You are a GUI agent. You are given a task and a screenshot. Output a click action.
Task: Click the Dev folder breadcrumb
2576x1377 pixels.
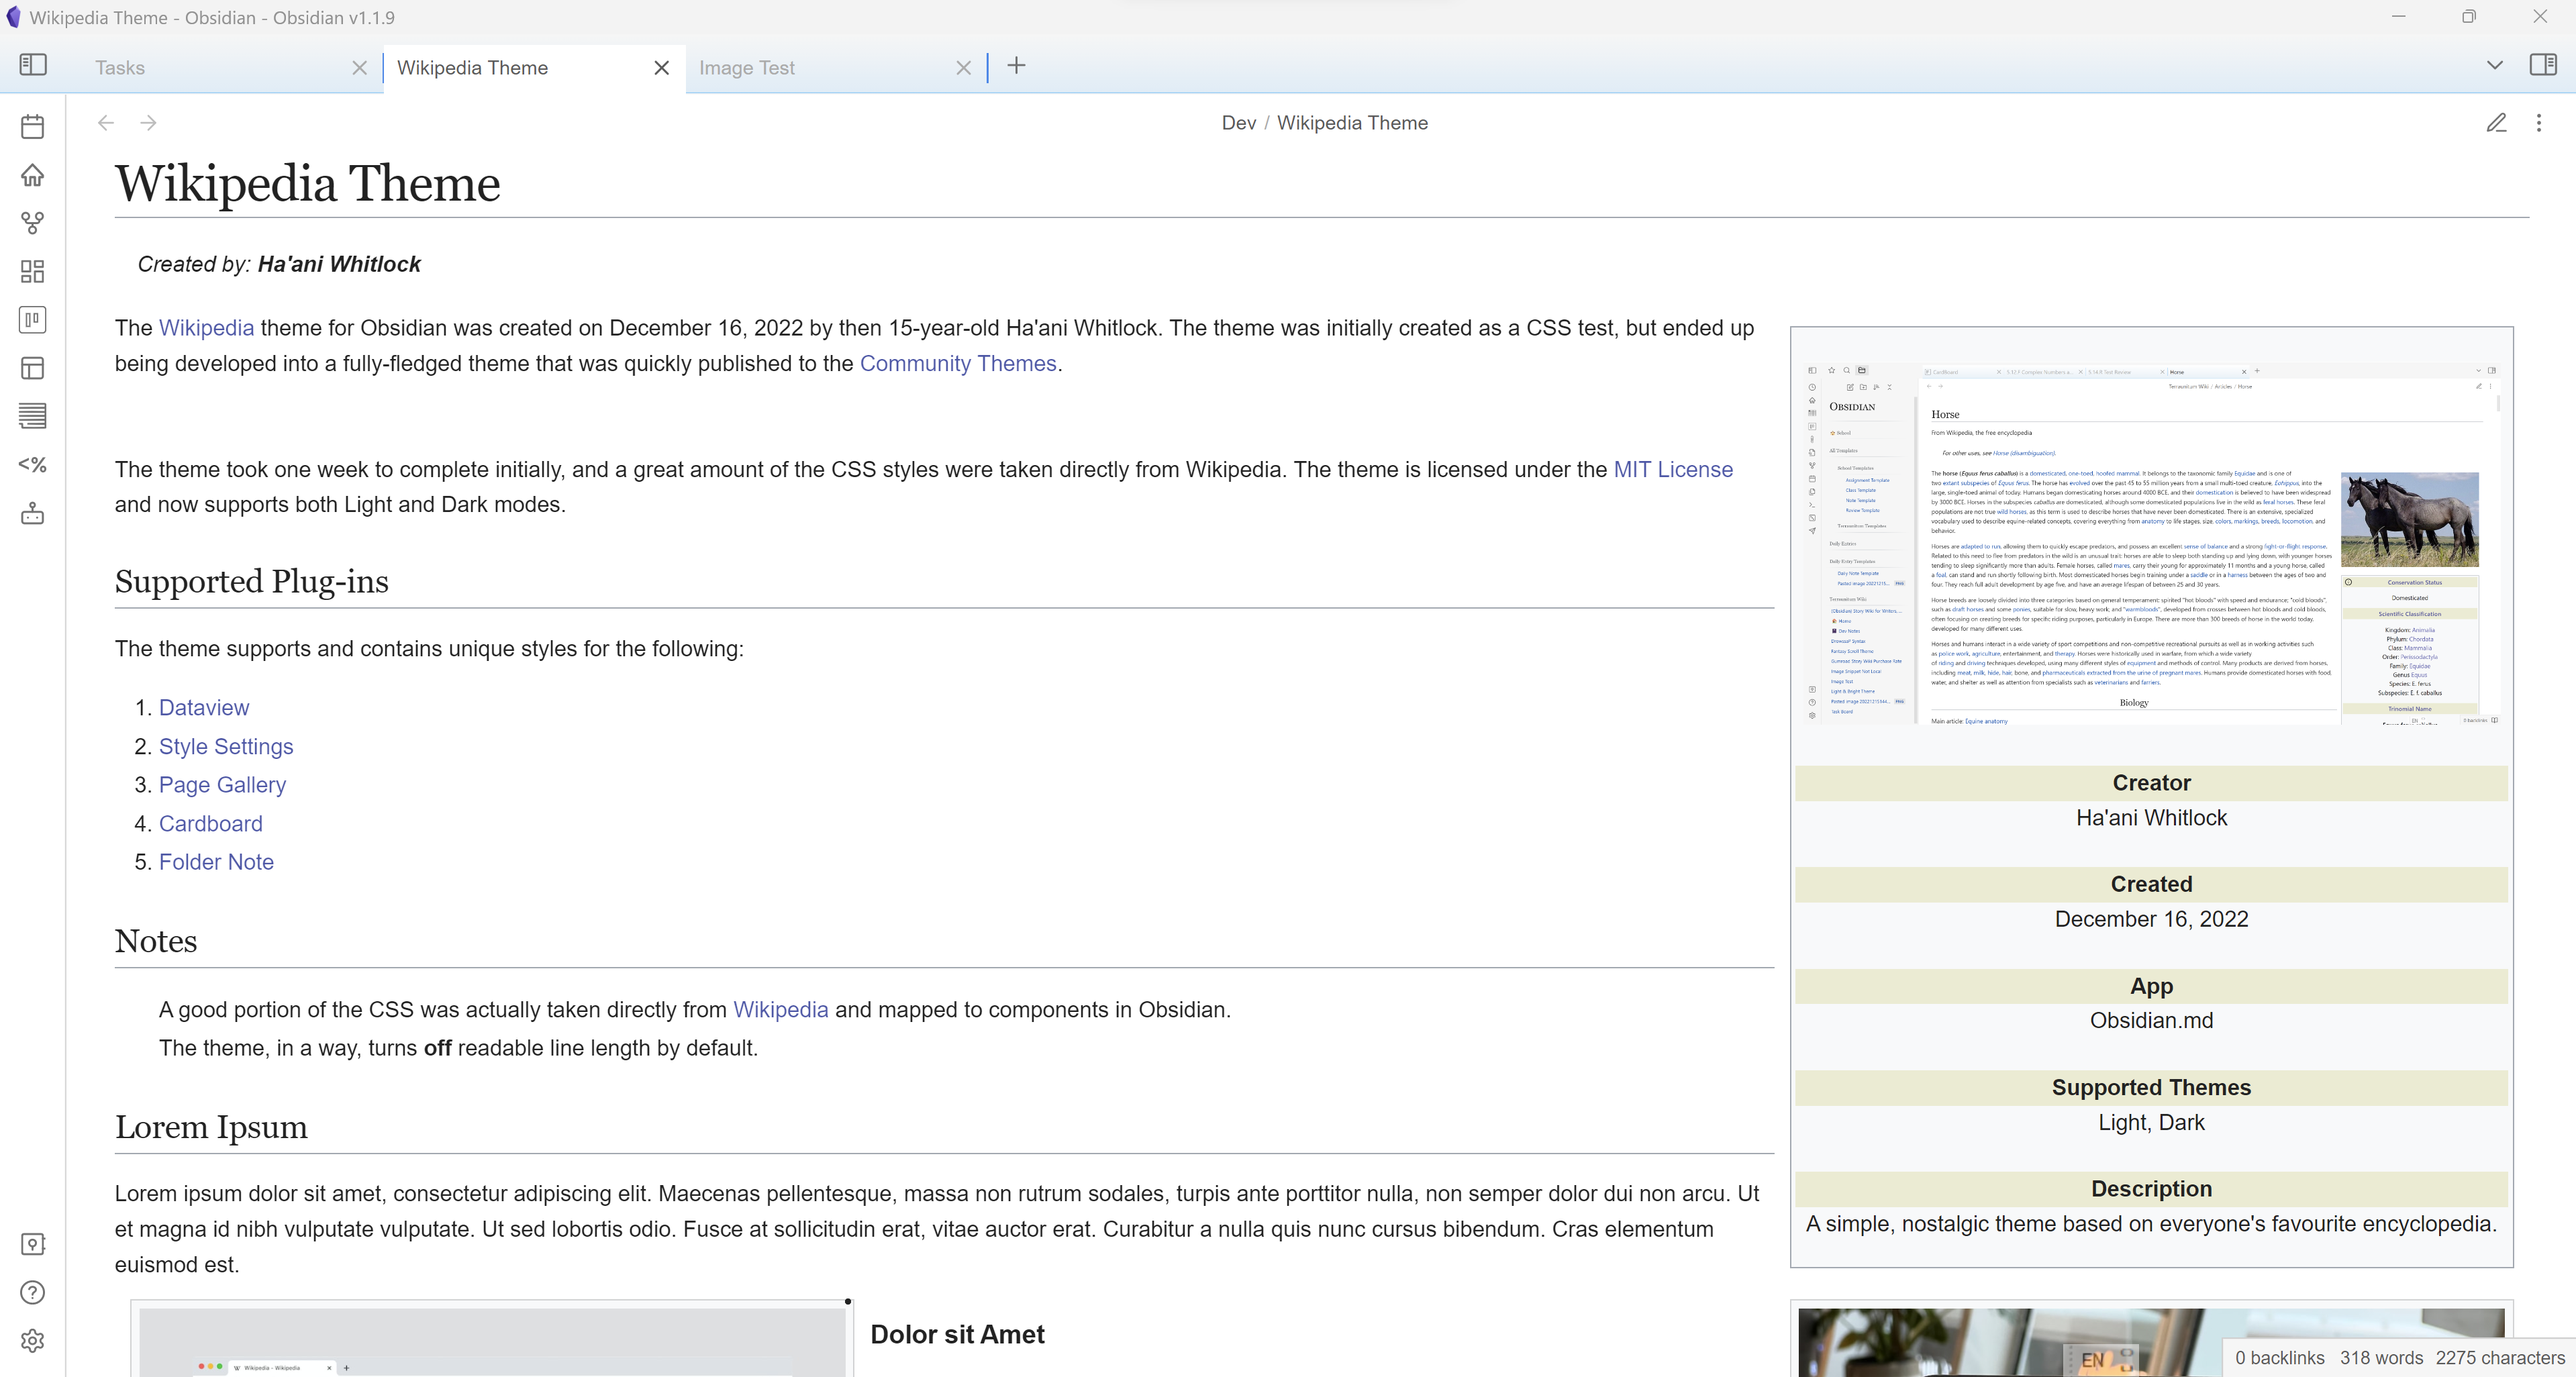coord(1238,123)
